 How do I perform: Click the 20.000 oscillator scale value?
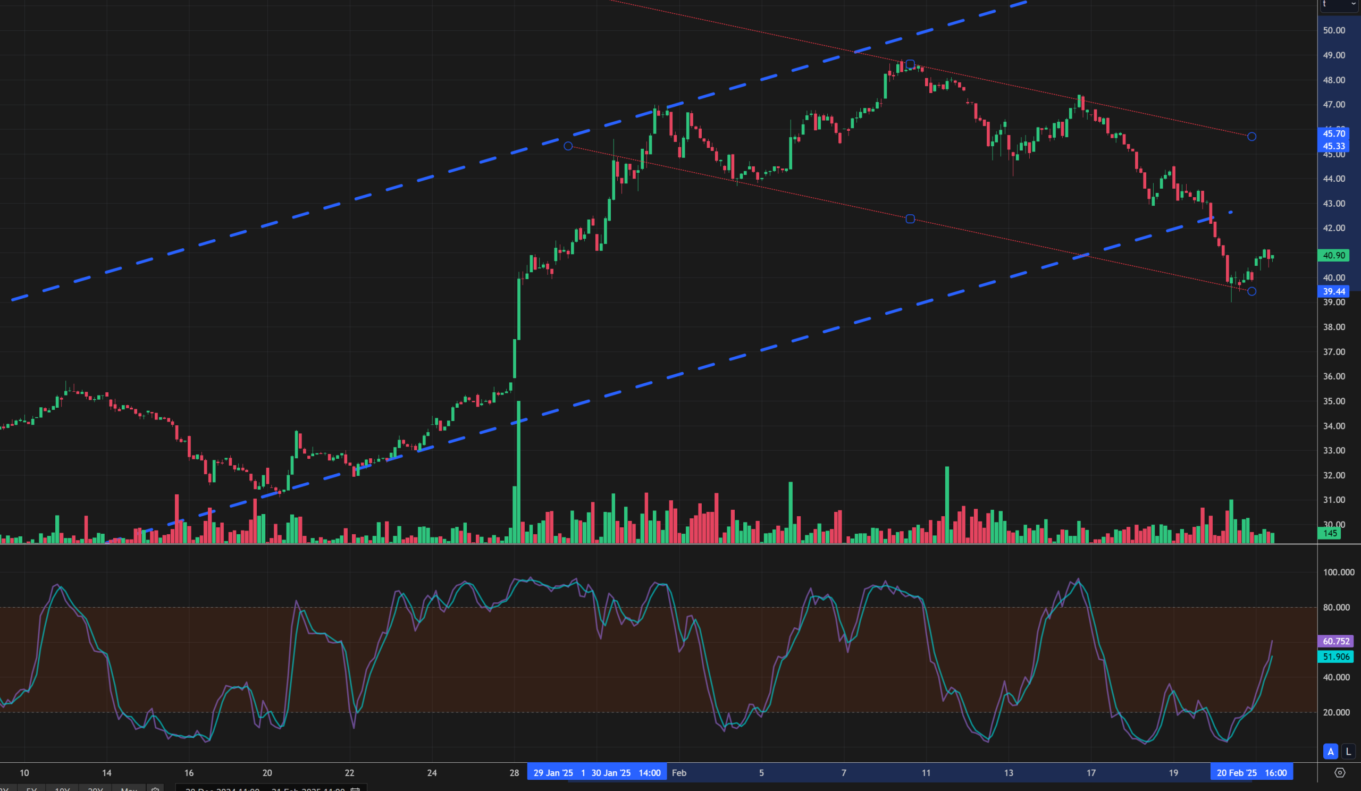tap(1336, 712)
